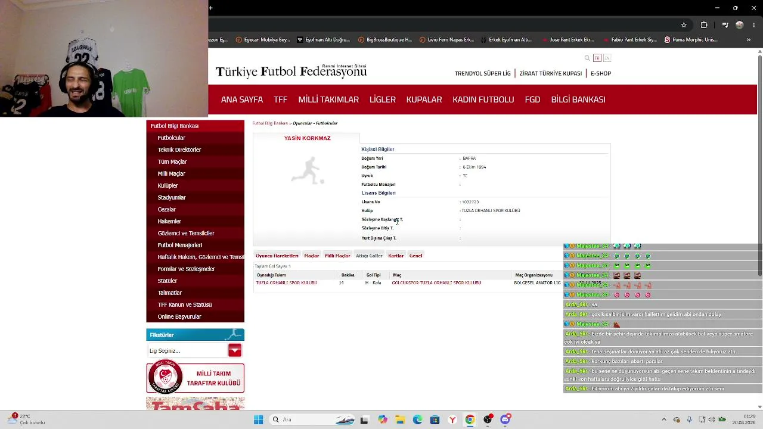Bookmark this page with the star icon
763x429 pixels.
point(684,25)
